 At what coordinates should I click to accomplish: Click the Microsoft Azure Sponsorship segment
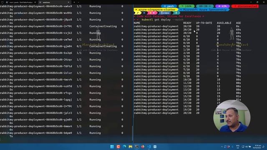[x=204, y=10]
